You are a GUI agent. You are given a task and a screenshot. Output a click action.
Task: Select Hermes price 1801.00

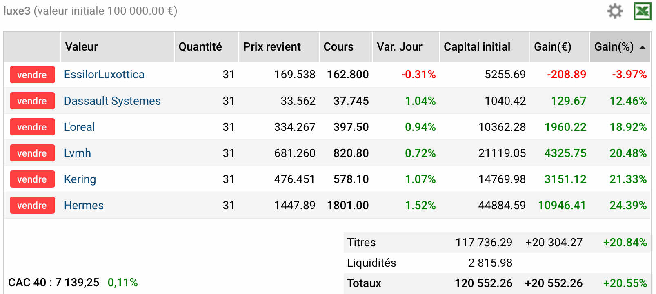pos(348,205)
